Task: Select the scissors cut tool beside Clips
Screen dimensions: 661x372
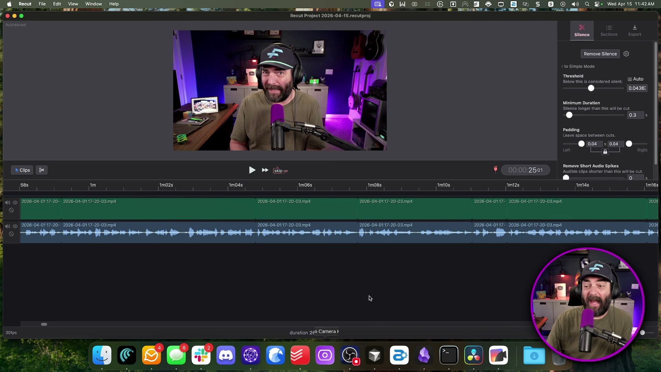Action: point(41,170)
